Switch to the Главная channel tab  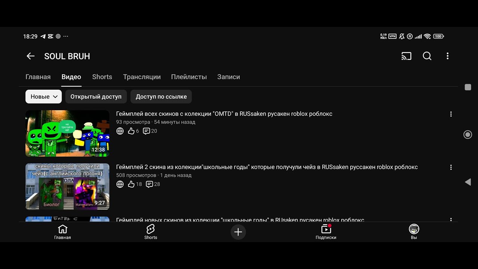coord(38,77)
